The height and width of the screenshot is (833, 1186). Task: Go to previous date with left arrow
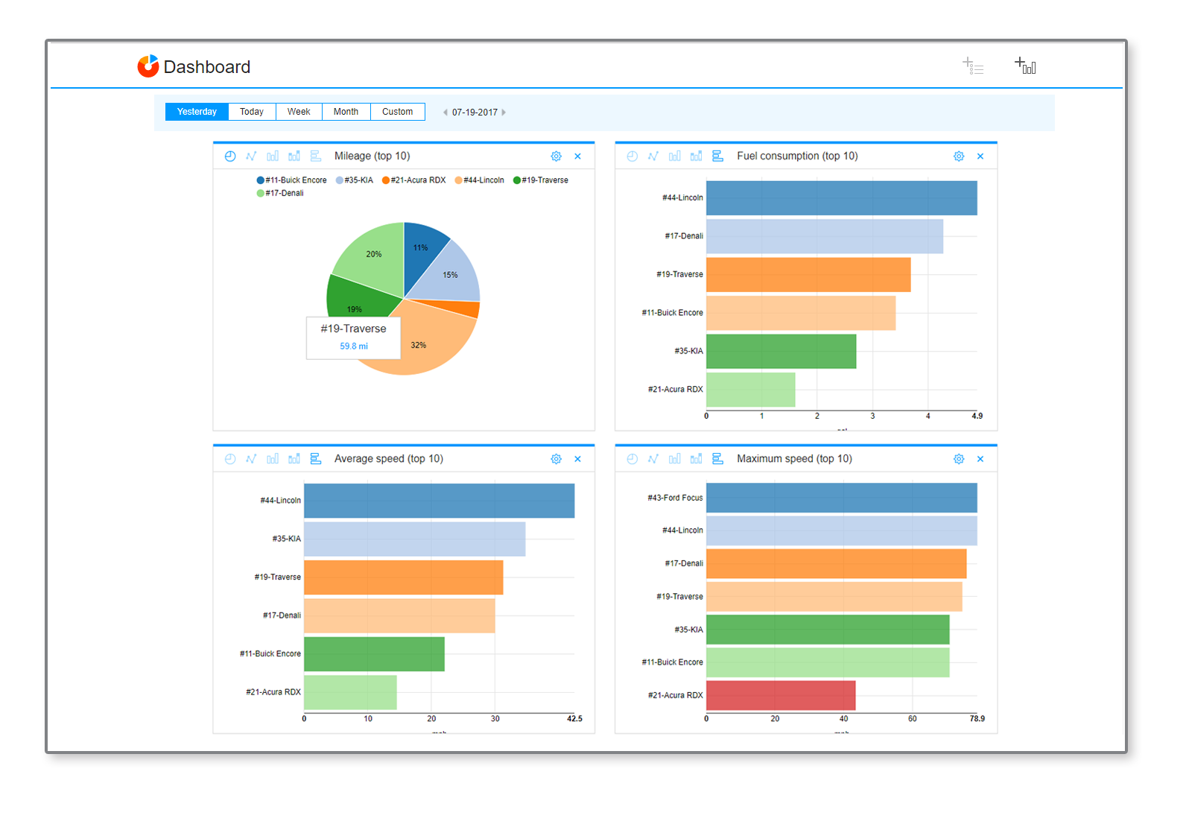(x=445, y=113)
